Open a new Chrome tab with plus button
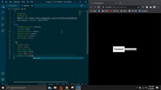161x90 pixels. click(x=120, y=3)
